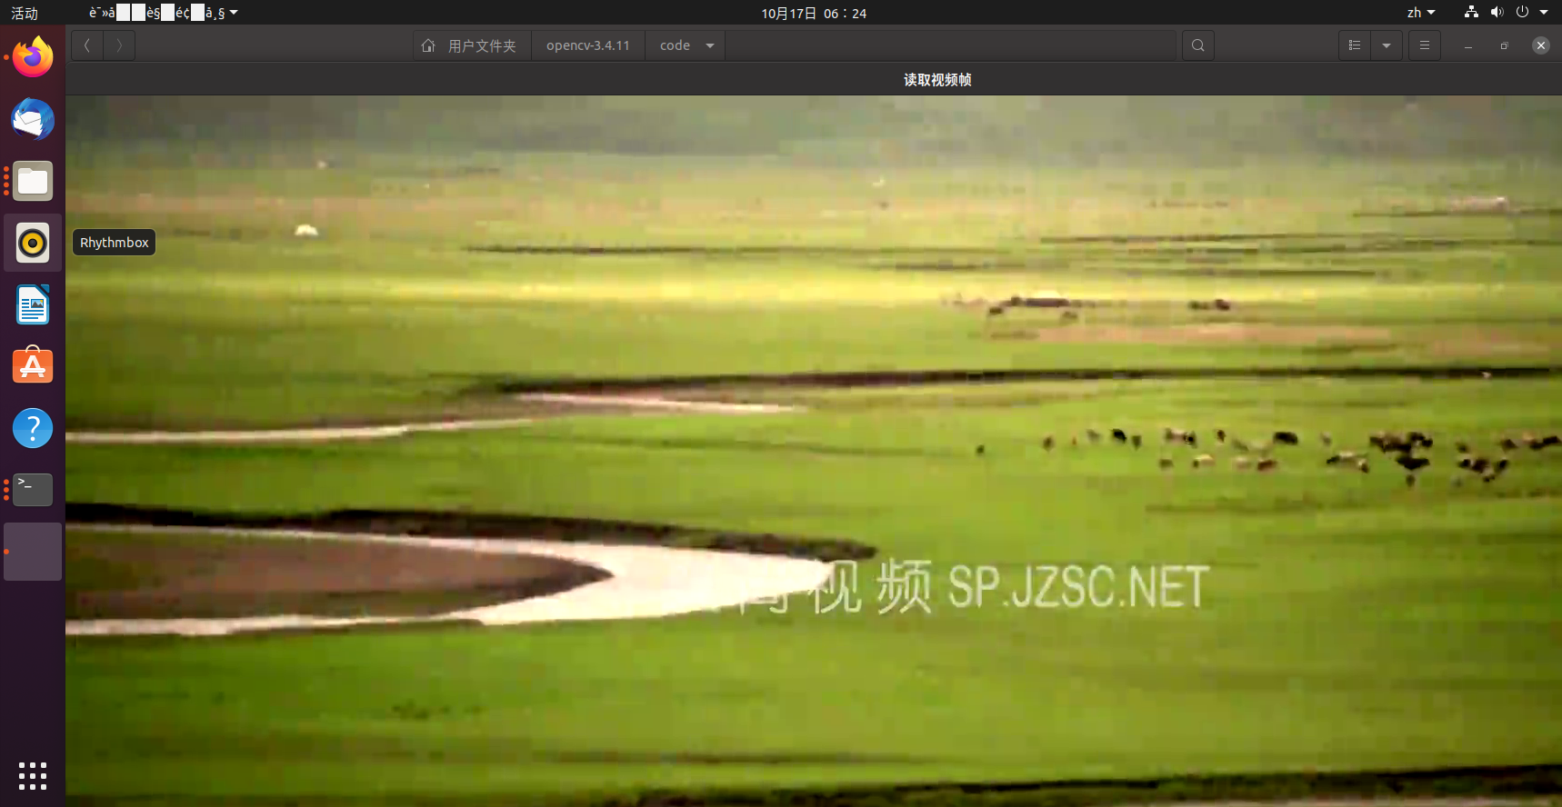
Task: Open view options dropdown arrow
Action: 1387,45
